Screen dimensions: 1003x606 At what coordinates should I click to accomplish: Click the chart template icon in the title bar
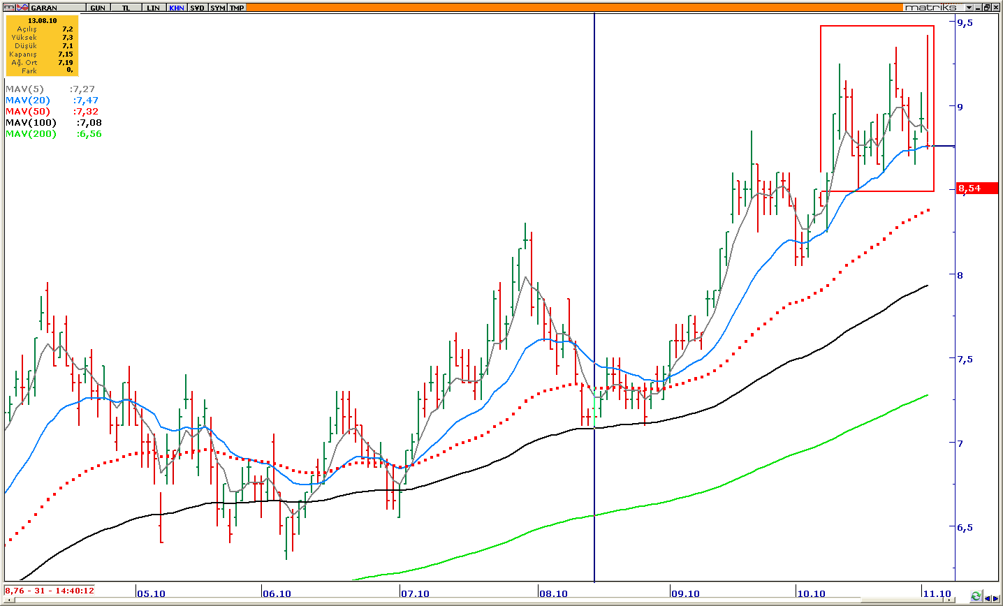click(x=8, y=7)
